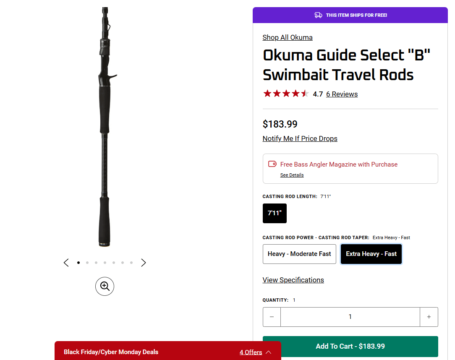Click Add To Cart - $183.99 button

[x=350, y=346]
